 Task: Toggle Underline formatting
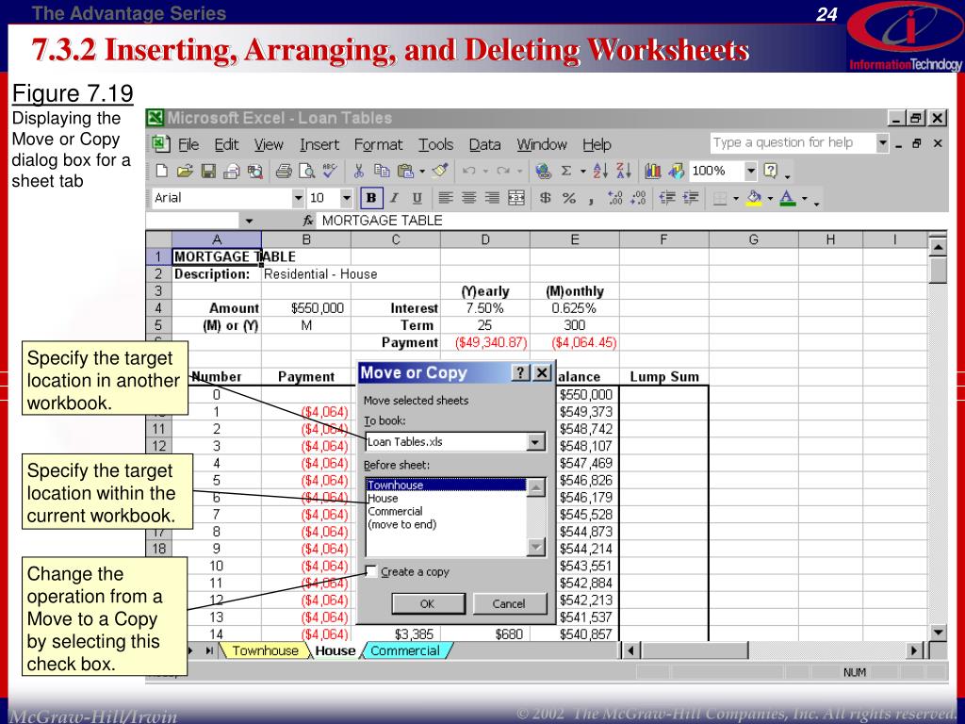click(417, 198)
